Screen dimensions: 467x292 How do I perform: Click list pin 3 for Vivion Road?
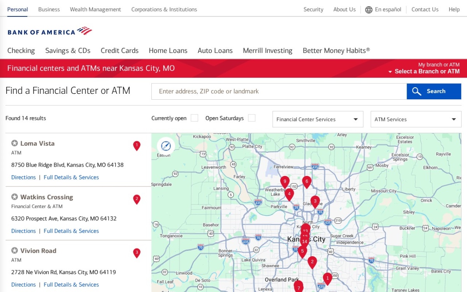tap(137, 253)
